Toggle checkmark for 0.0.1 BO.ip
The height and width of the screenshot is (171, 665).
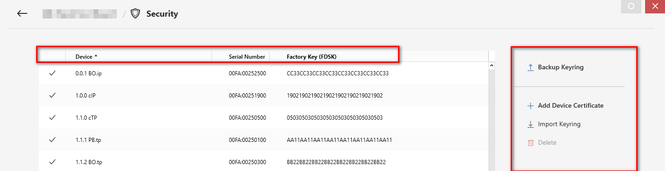click(x=52, y=73)
